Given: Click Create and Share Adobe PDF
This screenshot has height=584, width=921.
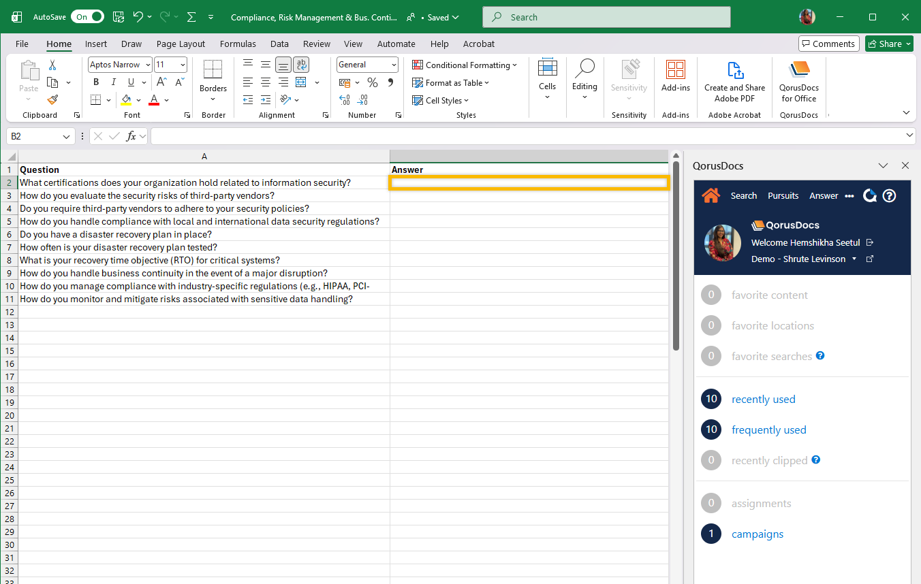Looking at the screenshot, I should coord(734,82).
